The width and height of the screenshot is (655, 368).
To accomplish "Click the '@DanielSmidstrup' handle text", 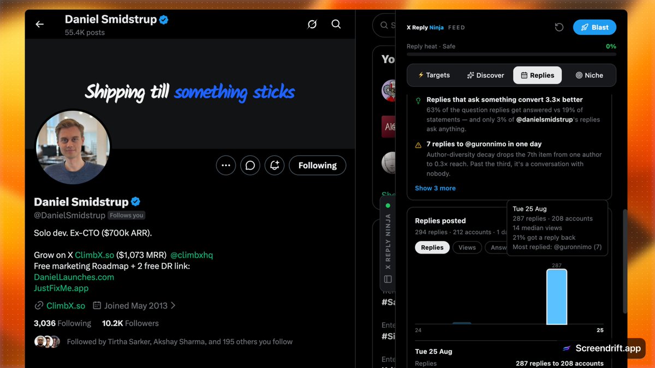I will coord(69,215).
